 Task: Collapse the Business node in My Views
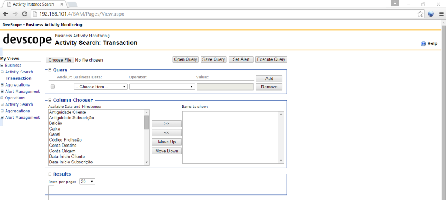2,66
